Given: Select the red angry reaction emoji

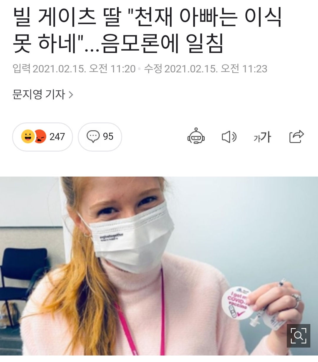Looking at the screenshot, I should pyautogui.click(x=40, y=137).
